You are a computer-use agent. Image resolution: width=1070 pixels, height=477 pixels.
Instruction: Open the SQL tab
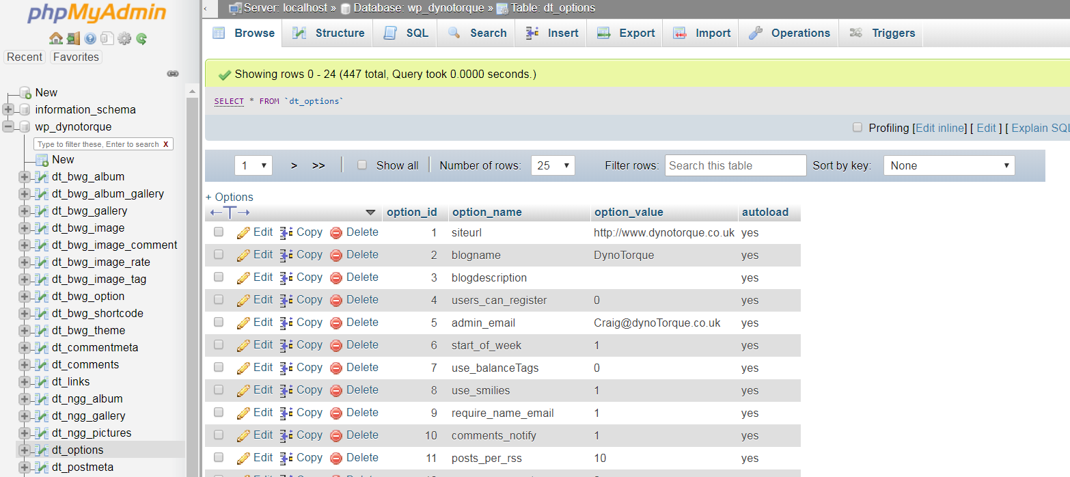point(407,33)
